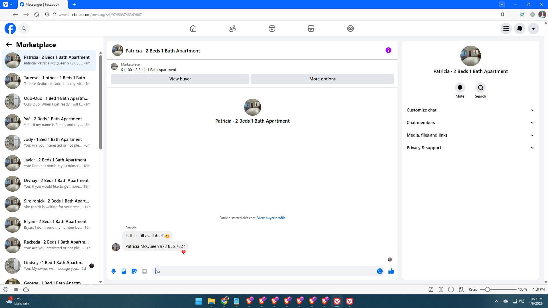Click the chat list scrollbar
This screenshot has height=308, width=548.
[100, 102]
